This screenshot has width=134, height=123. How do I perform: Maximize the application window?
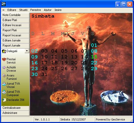click(124, 4)
